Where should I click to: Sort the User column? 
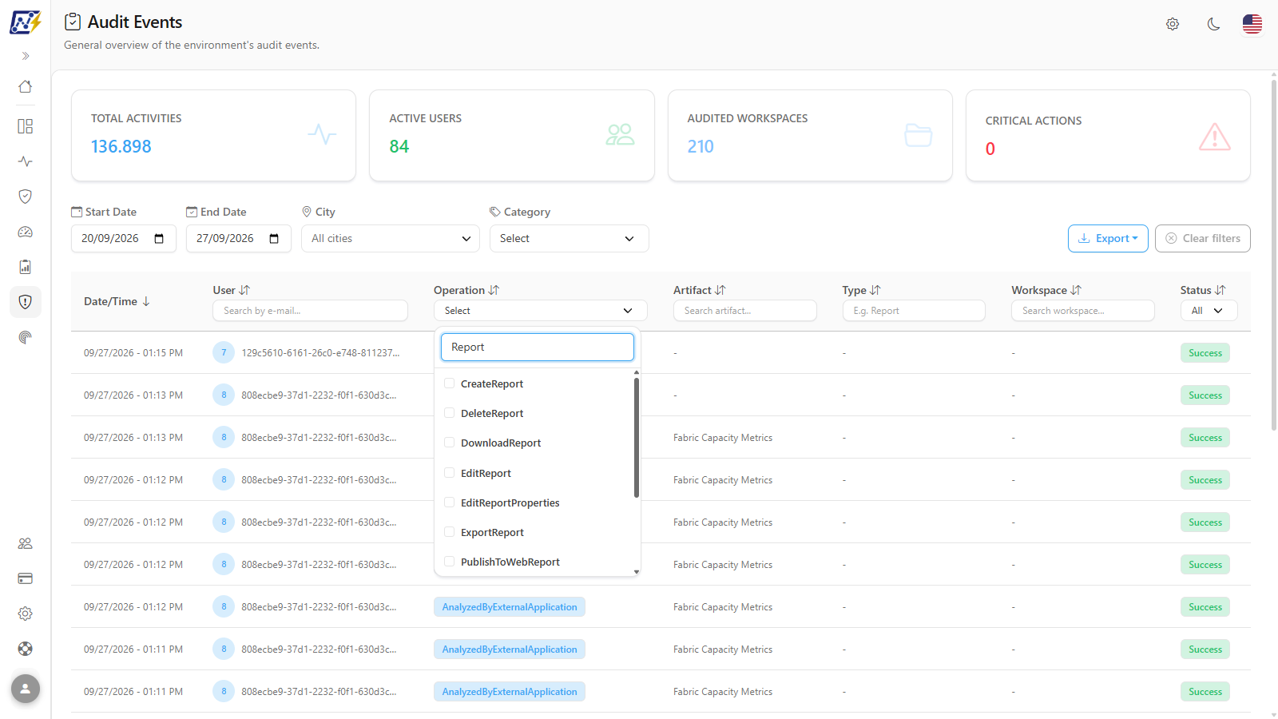coord(244,290)
